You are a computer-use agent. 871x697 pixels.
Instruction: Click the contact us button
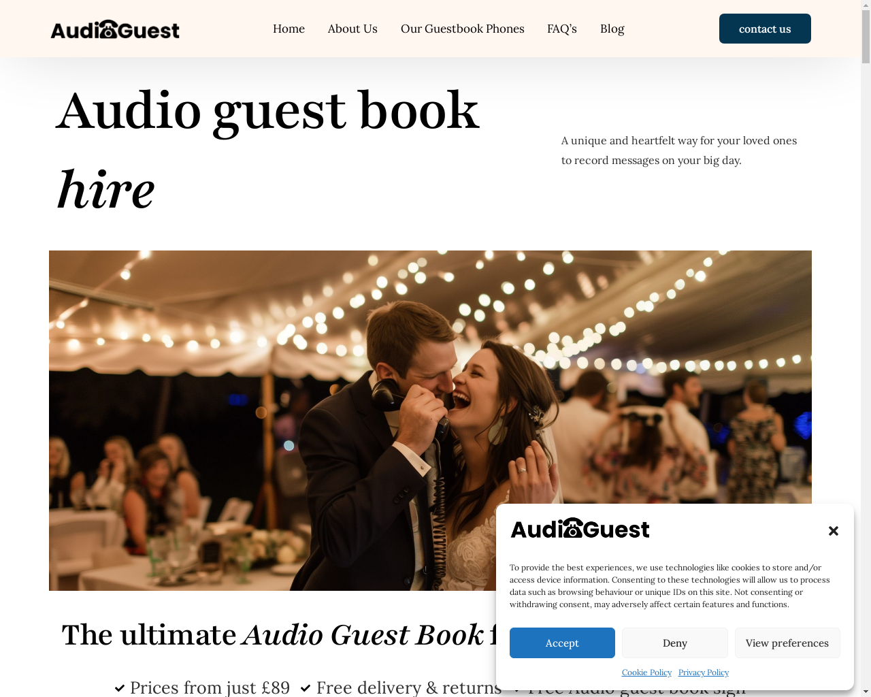[765, 29]
